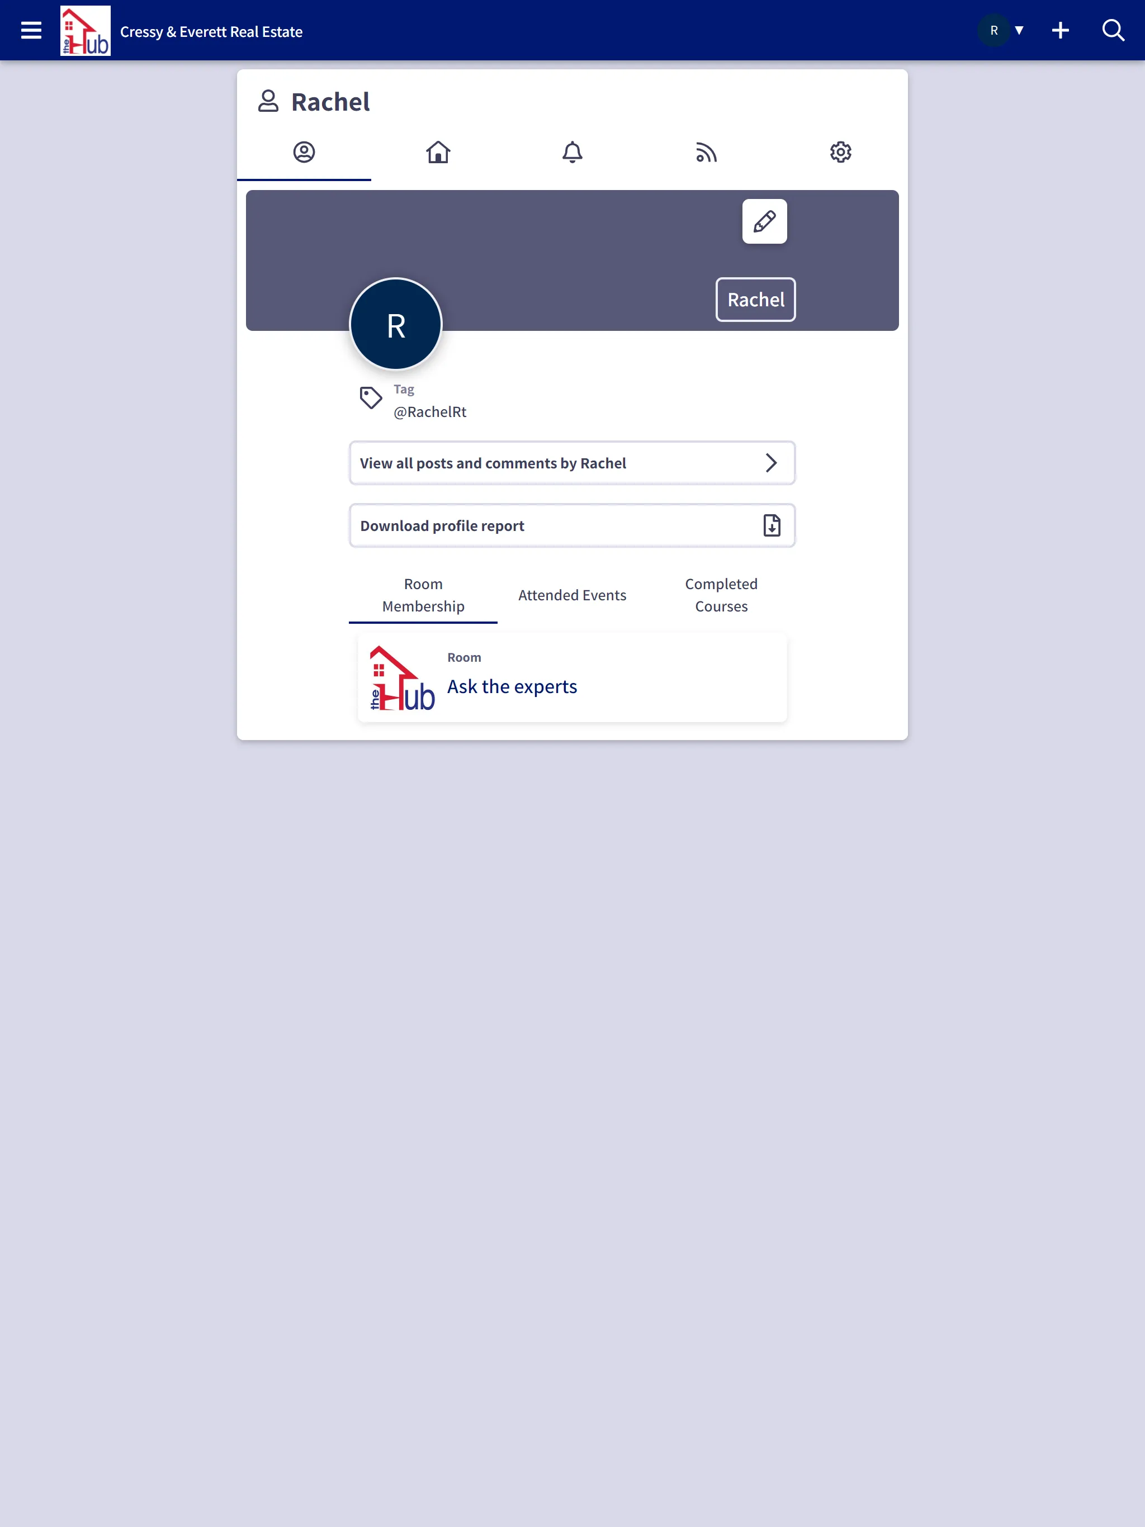Select the Attended Events tab
Image resolution: width=1145 pixels, height=1527 pixels.
pos(571,594)
